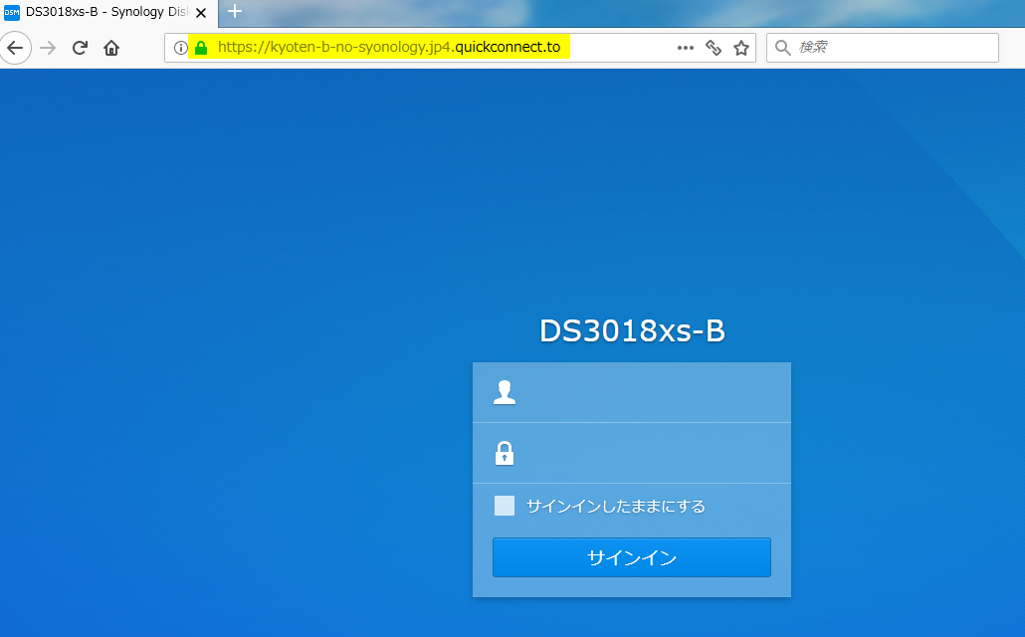1025x637 pixels.
Task: Click the link icon beside bookmark star
Action: pyautogui.click(x=714, y=48)
